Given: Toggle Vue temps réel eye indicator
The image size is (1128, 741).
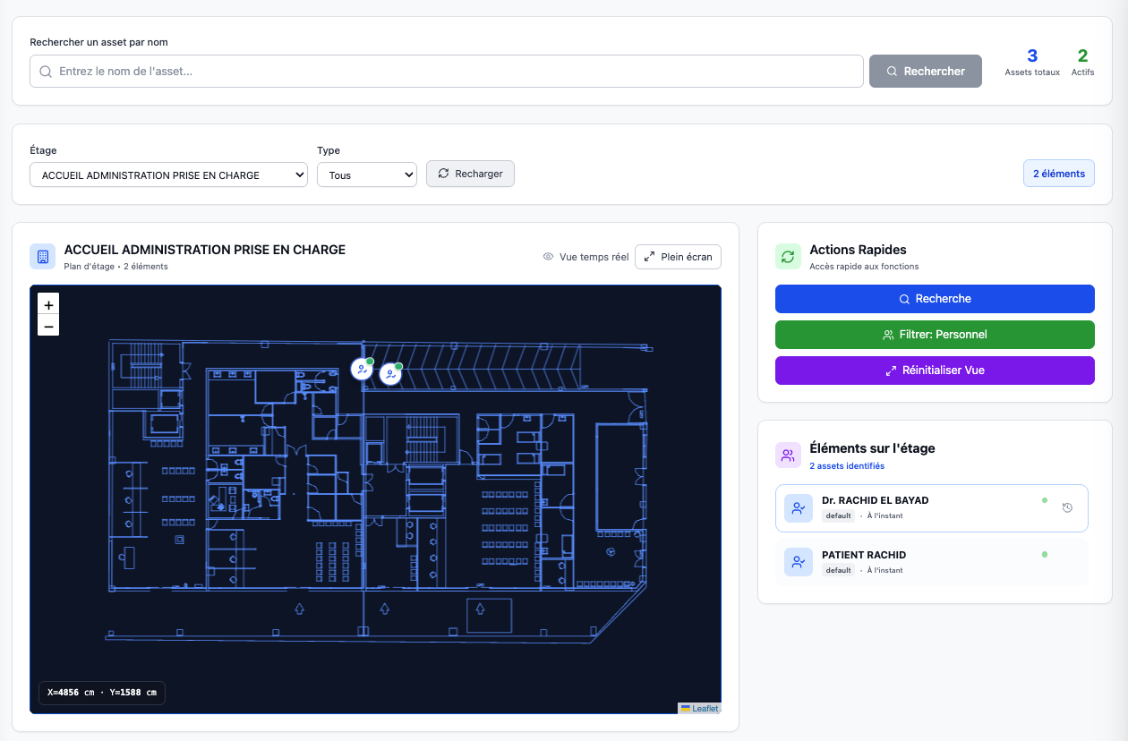Looking at the screenshot, I should 549,257.
